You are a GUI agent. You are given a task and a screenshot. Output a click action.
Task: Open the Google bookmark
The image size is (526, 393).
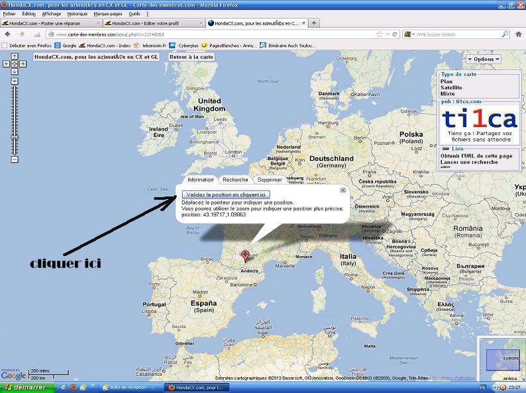[66, 45]
